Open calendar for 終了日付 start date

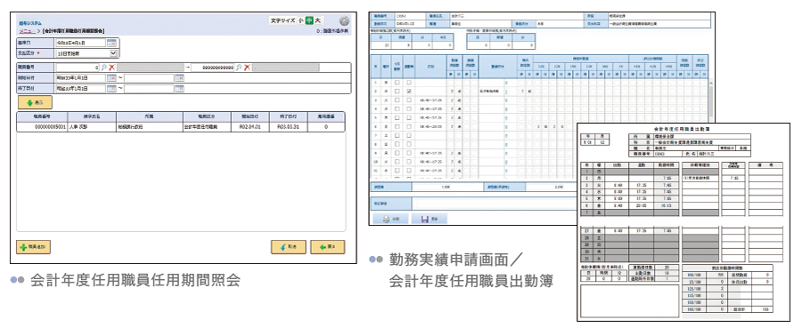111,89
